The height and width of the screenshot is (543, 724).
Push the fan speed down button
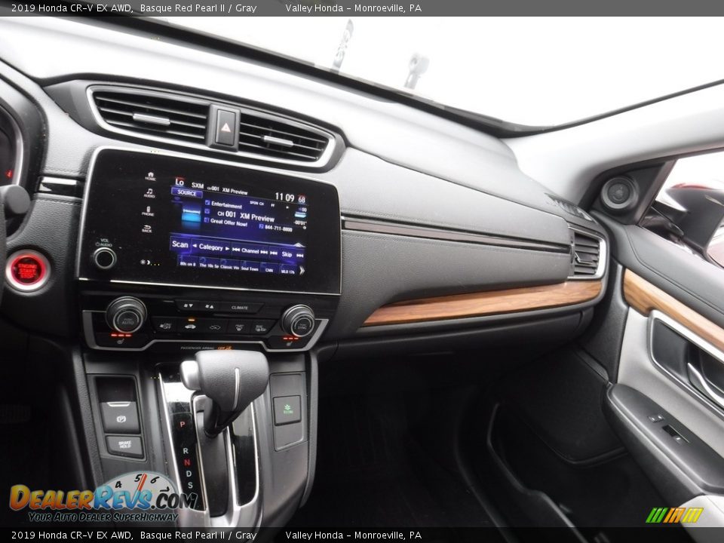pos(188,305)
